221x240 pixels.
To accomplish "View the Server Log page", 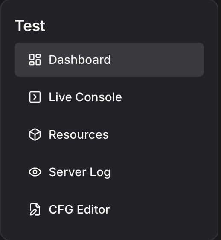I will (x=109, y=172).
